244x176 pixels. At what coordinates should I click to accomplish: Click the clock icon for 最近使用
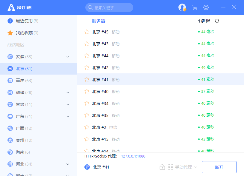click(x=10, y=21)
